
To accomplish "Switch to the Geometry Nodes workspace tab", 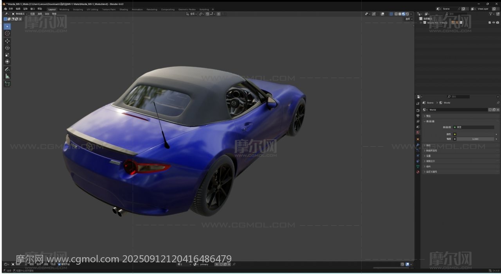I will 187,9.
